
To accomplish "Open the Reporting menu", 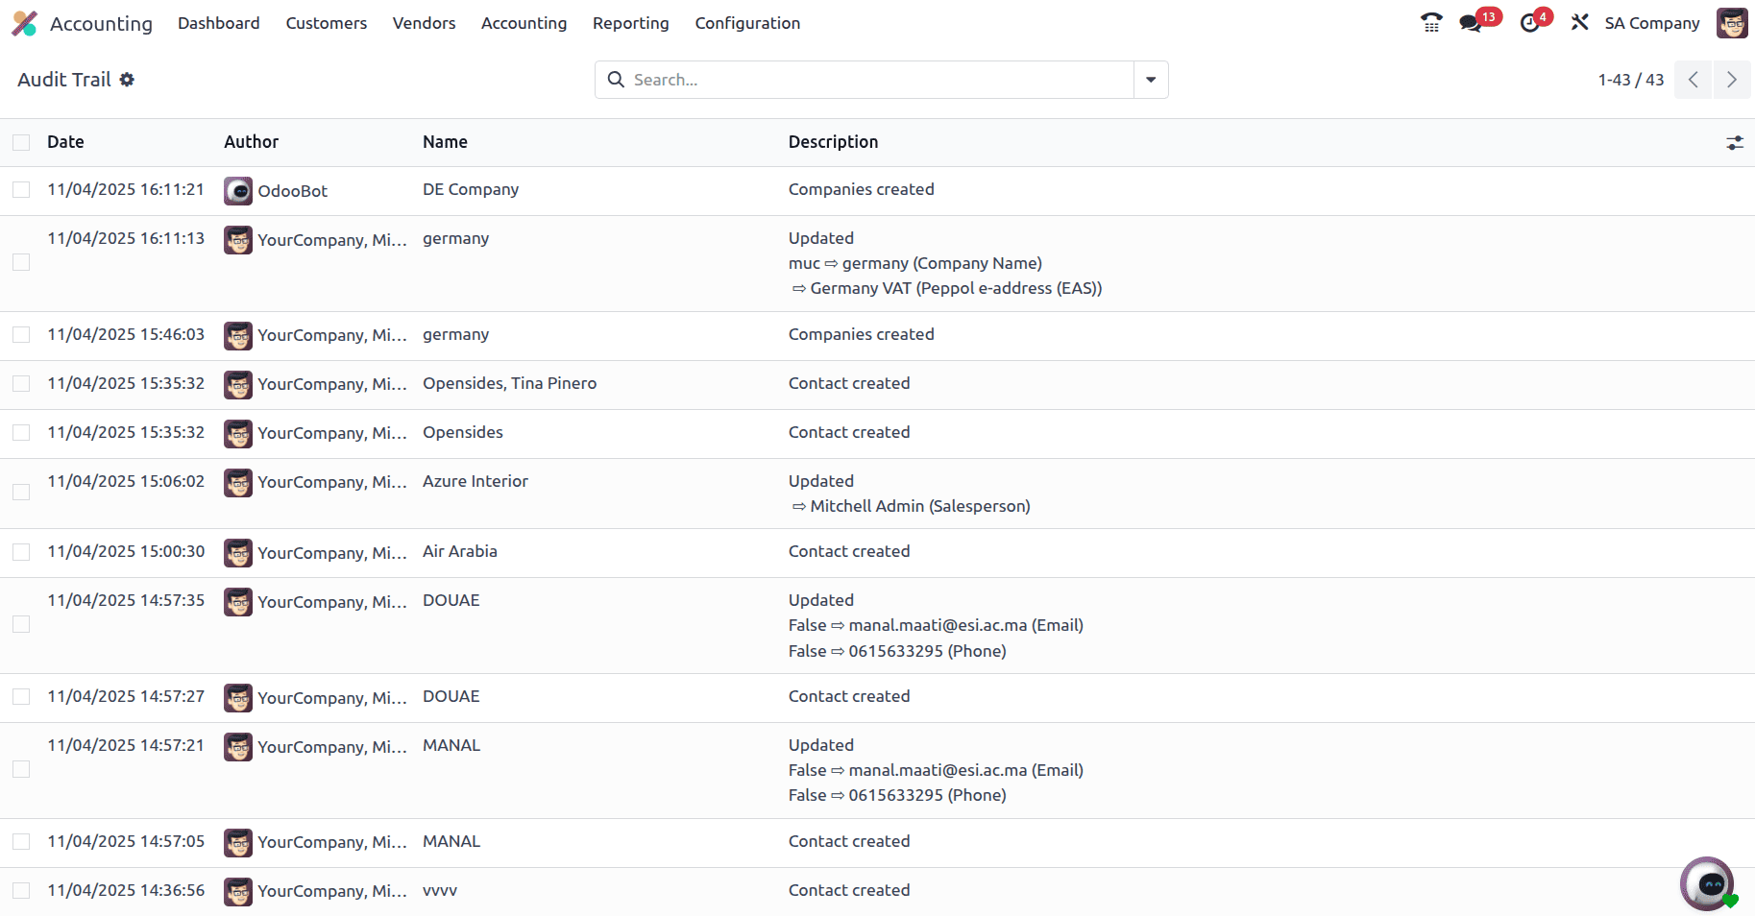I will (x=630, y=23).
